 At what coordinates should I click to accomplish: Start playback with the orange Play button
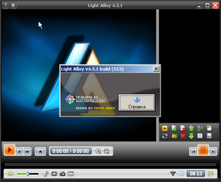coord(10,150)
